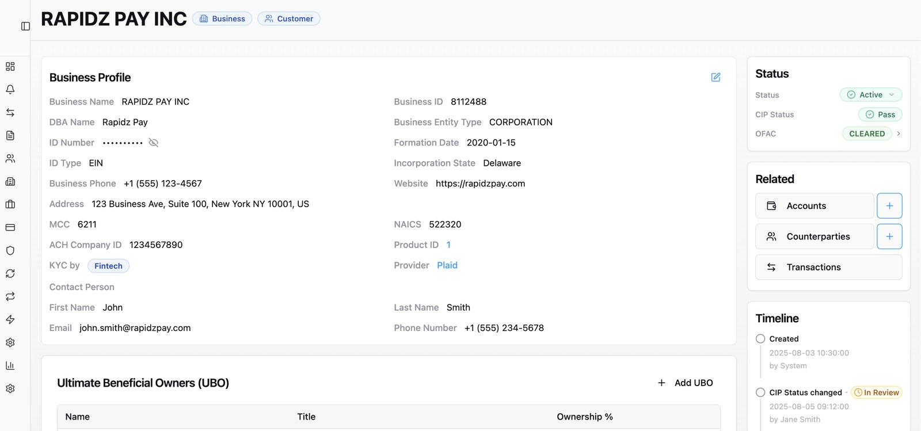The height and width of the screenshot is (431, 921).
Task: Open the bar chart icon in sidebar
Action: 10,366
